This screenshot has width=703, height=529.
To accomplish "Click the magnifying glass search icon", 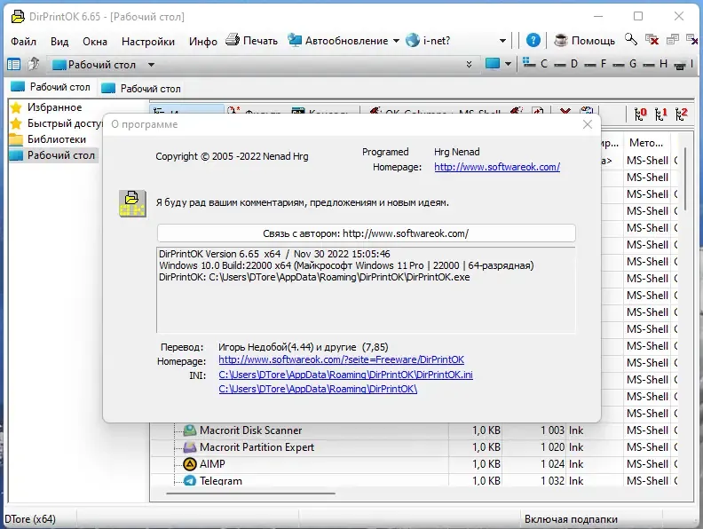I will click(x=631, y=39).
